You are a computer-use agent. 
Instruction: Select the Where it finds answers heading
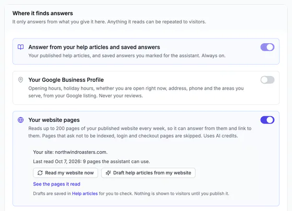point(43,13)
